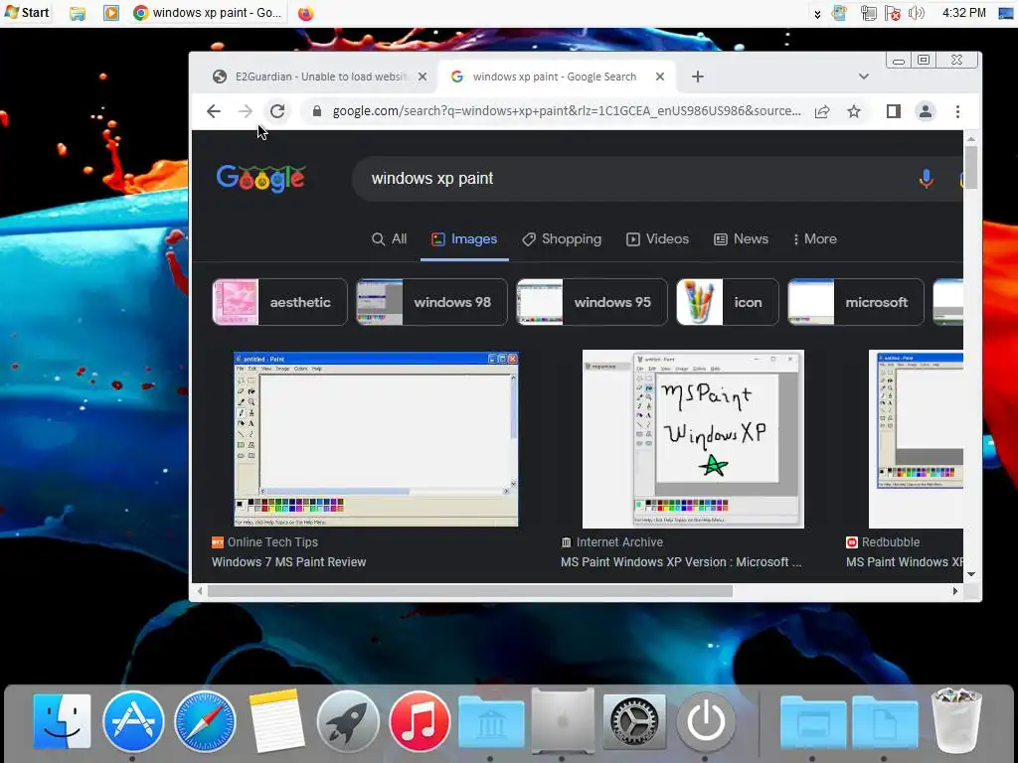Image resolution: width=1018 pixels, height=763 pixels.
Task: Click the padlock site info icon
Action: pos(317,111)
